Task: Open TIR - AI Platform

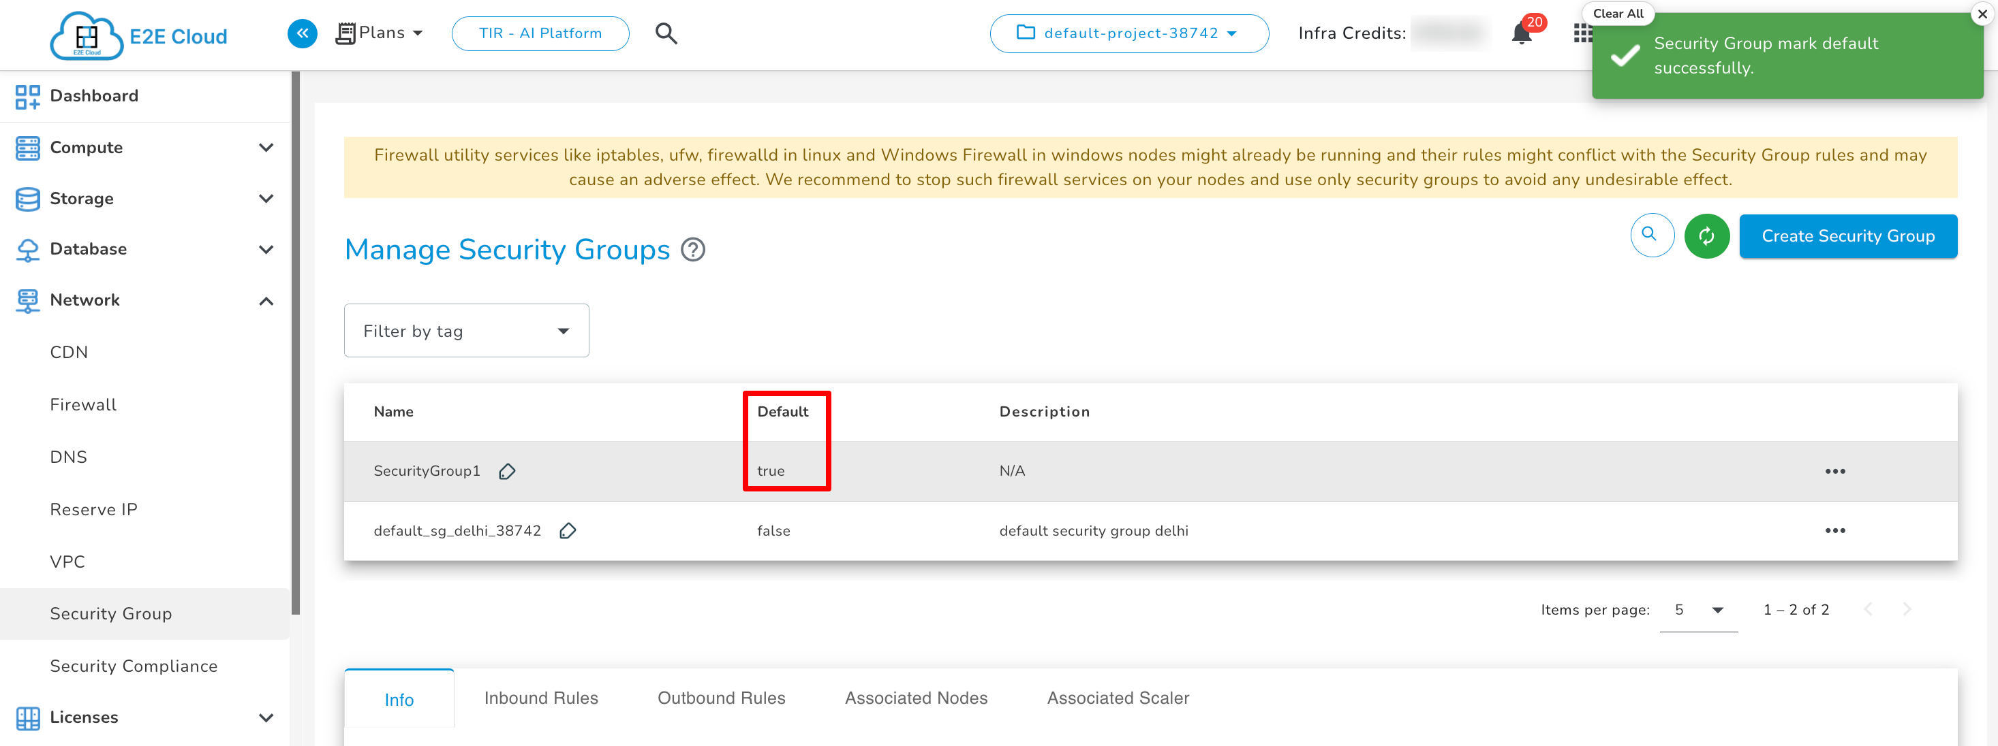Action: (x=540, y=33)
